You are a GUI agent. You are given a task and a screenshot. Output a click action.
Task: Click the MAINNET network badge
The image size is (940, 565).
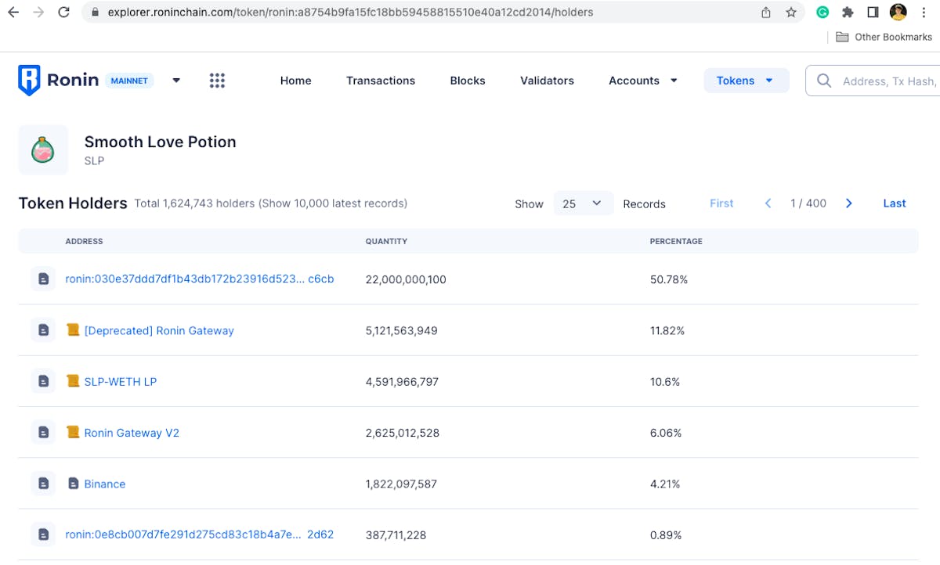pos(128,80)
